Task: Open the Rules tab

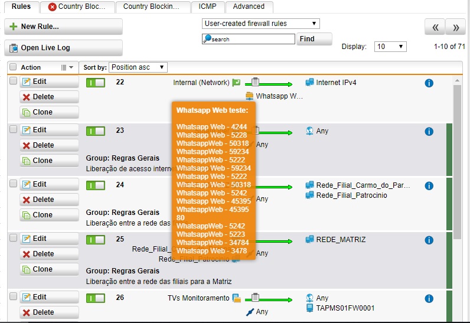Action: tap(21, 6)
